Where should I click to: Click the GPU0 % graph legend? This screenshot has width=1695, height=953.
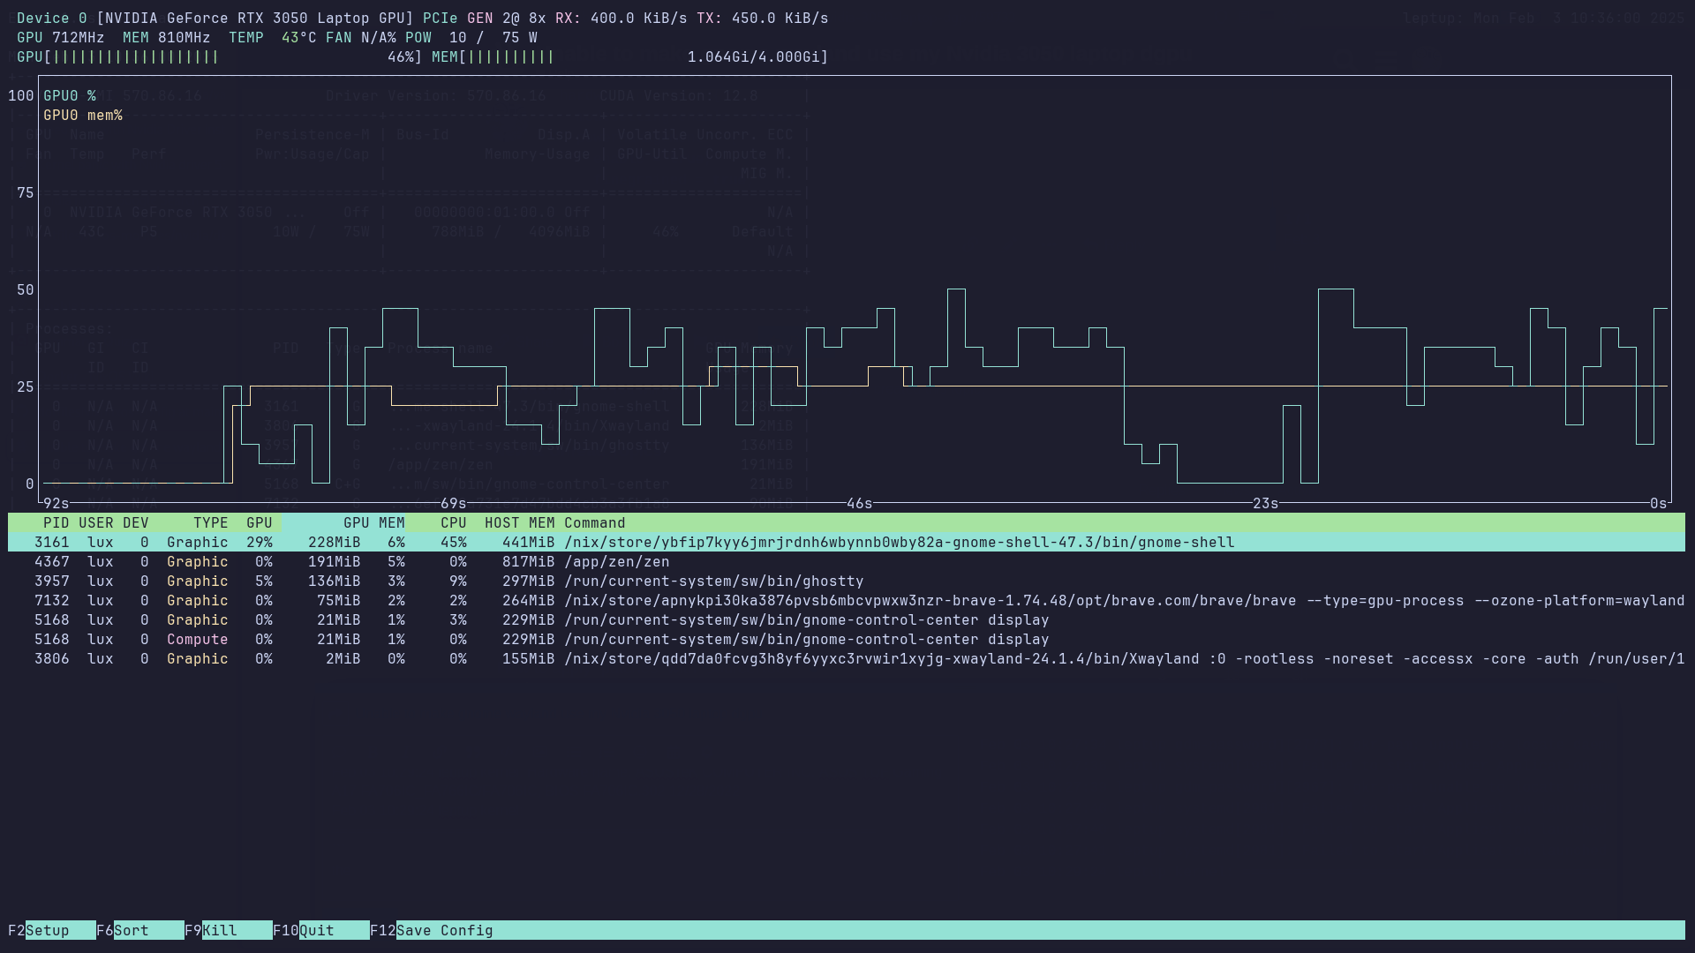tap(71, 95)
